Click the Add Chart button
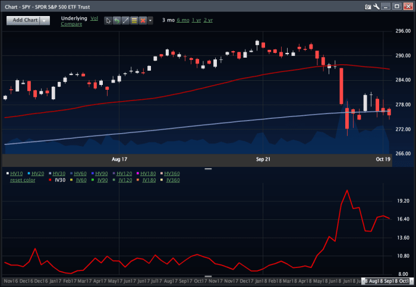Viewport: 416px width, 287px height. pos(23,20)
